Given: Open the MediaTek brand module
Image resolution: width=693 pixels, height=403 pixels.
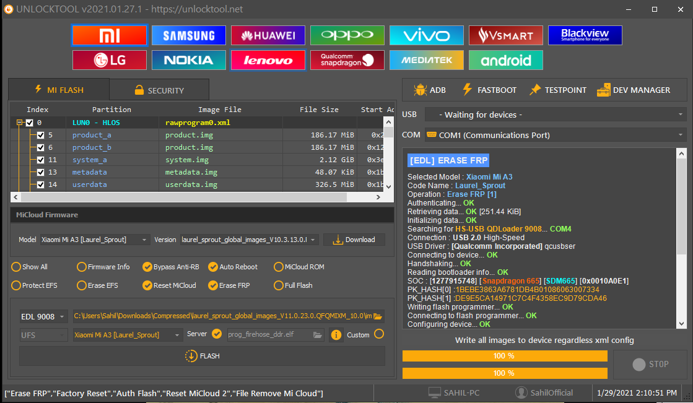Looking at the screenshot, I should [427, 60].
